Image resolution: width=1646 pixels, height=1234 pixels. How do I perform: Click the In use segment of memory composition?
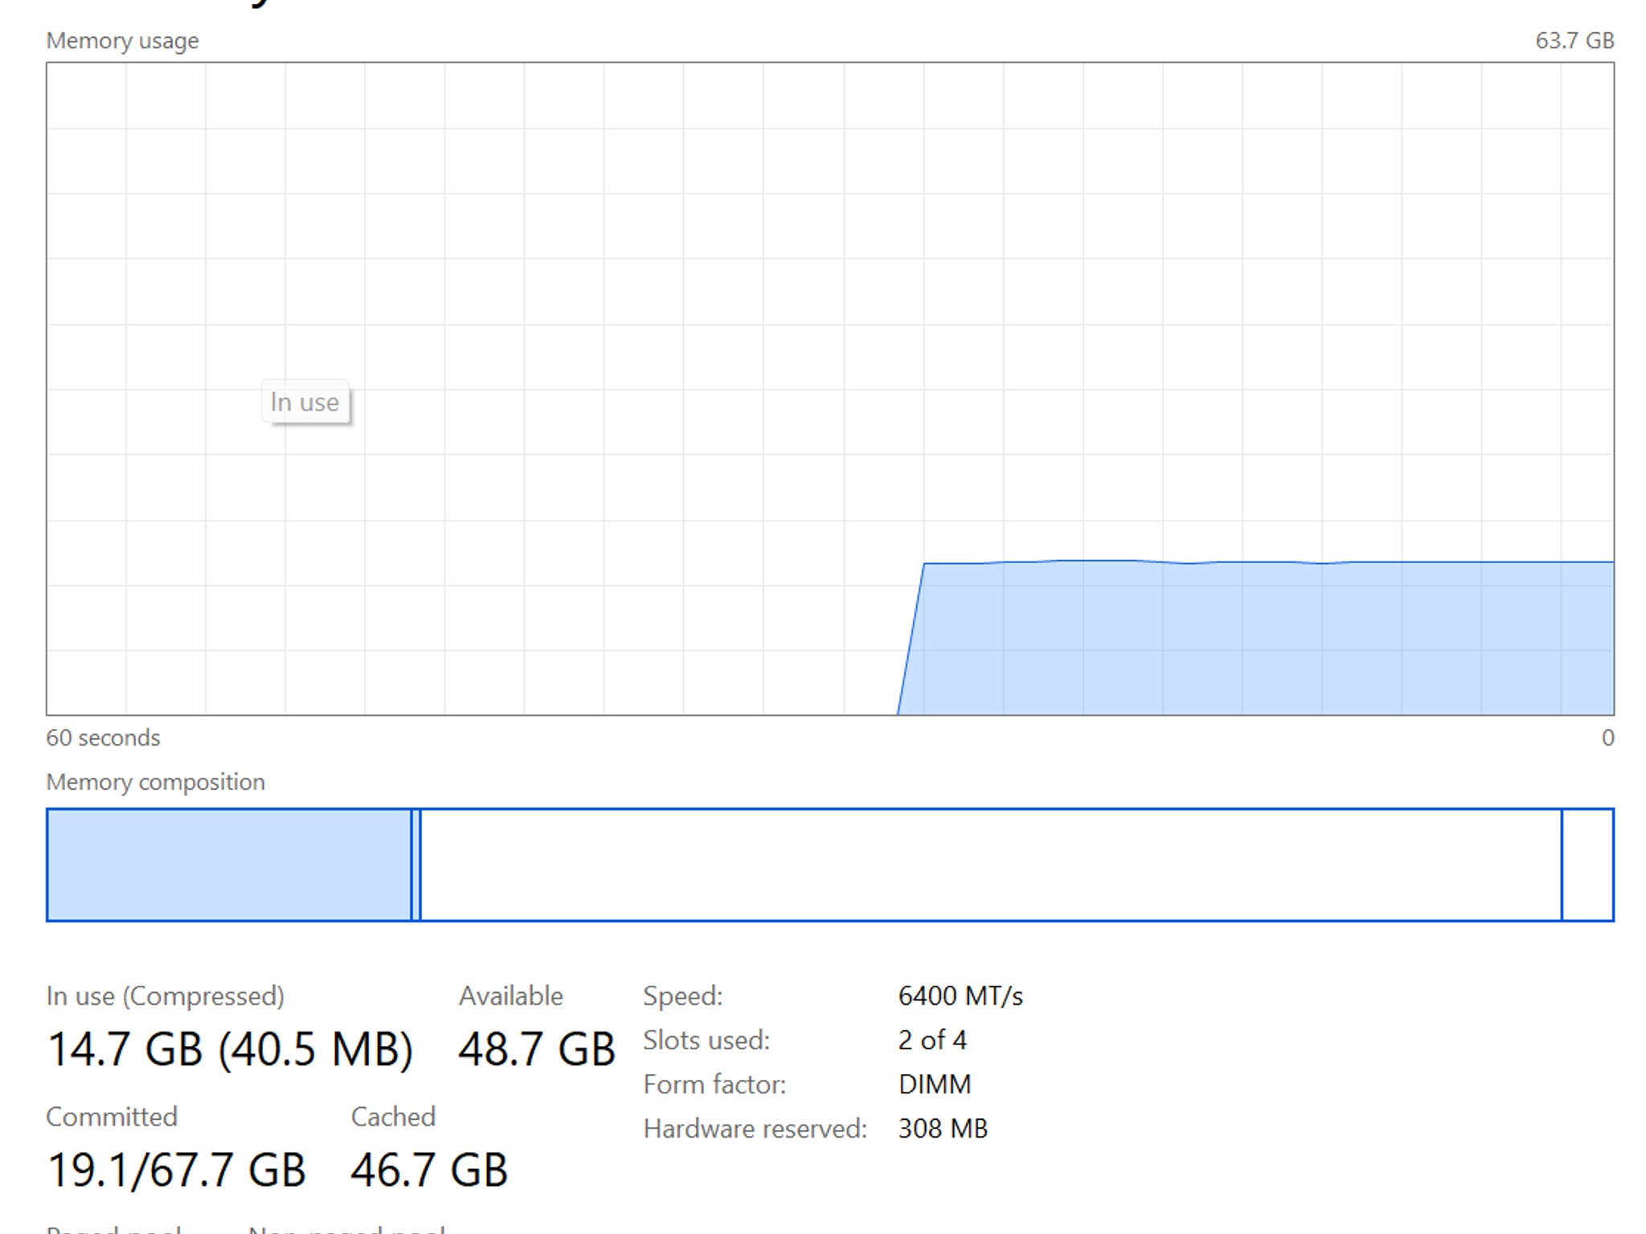point(229,864)
